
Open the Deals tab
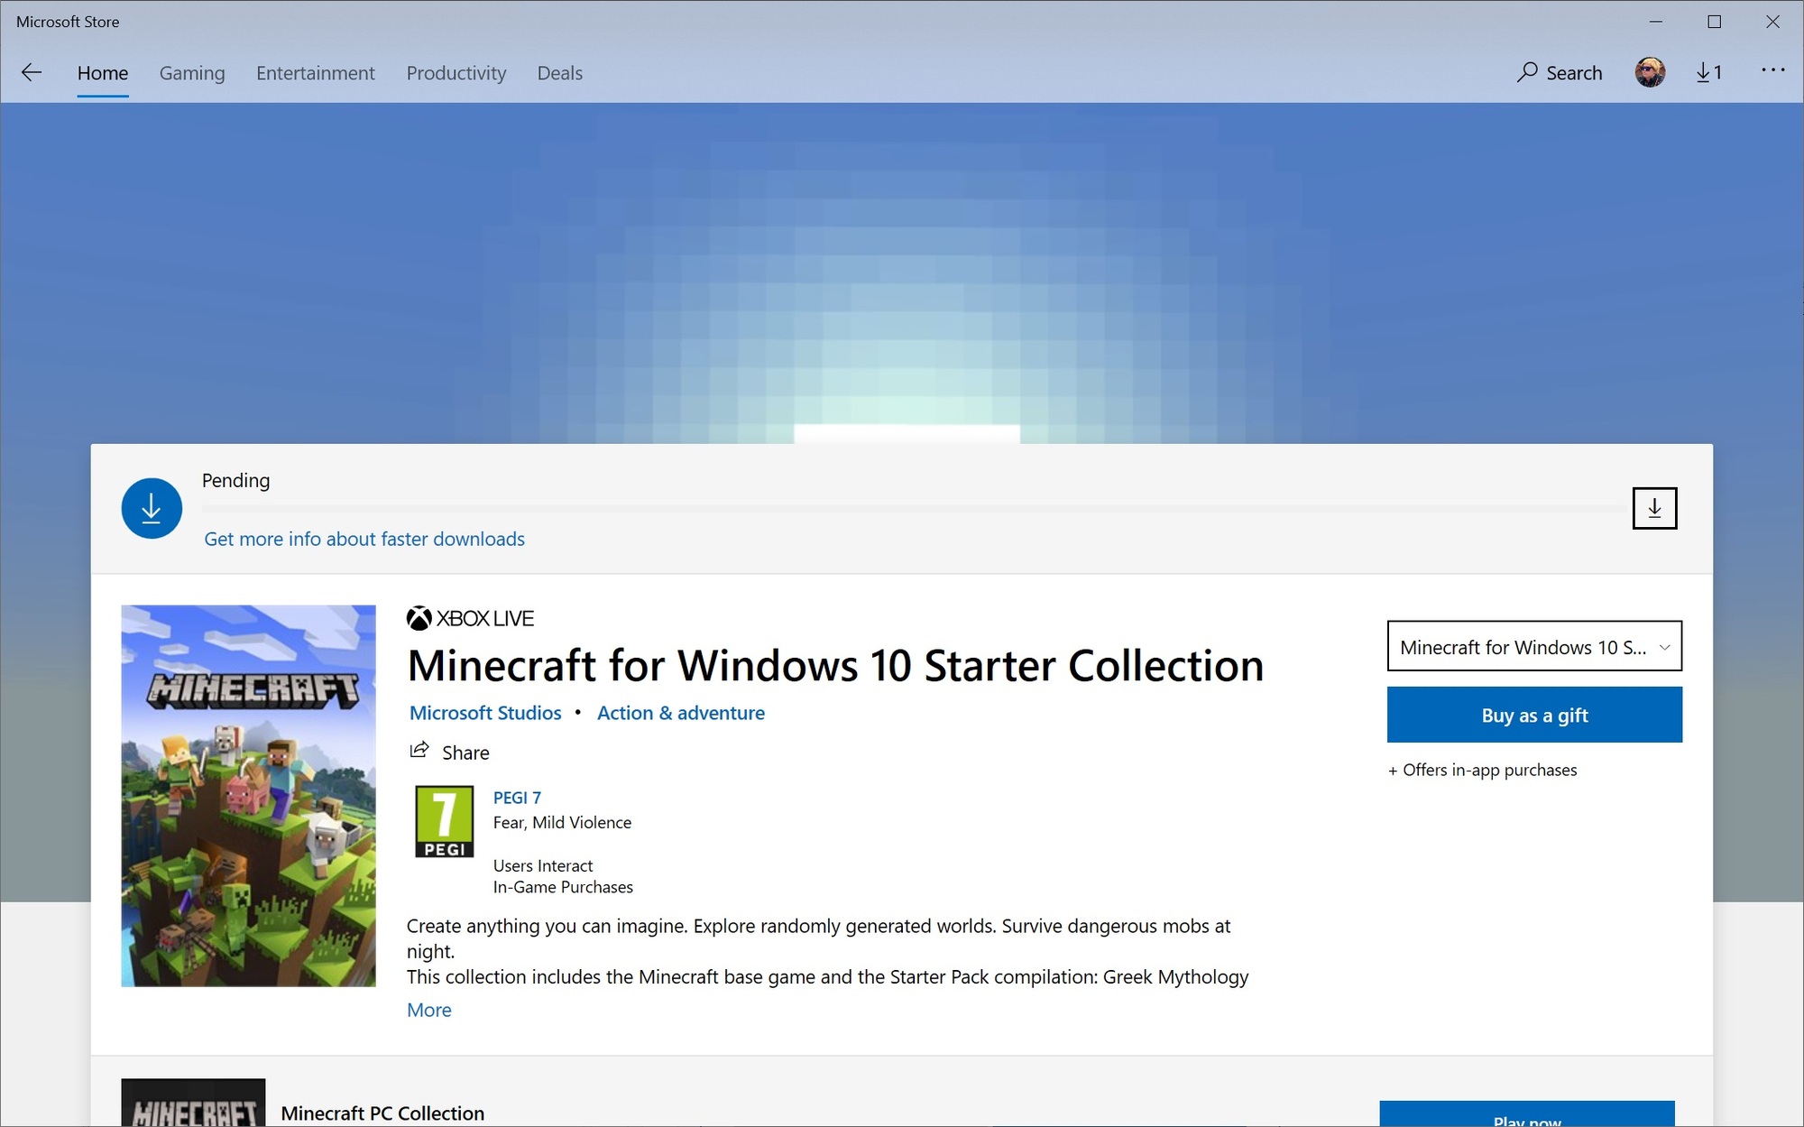pyautogui.click(x=560, y=73)
